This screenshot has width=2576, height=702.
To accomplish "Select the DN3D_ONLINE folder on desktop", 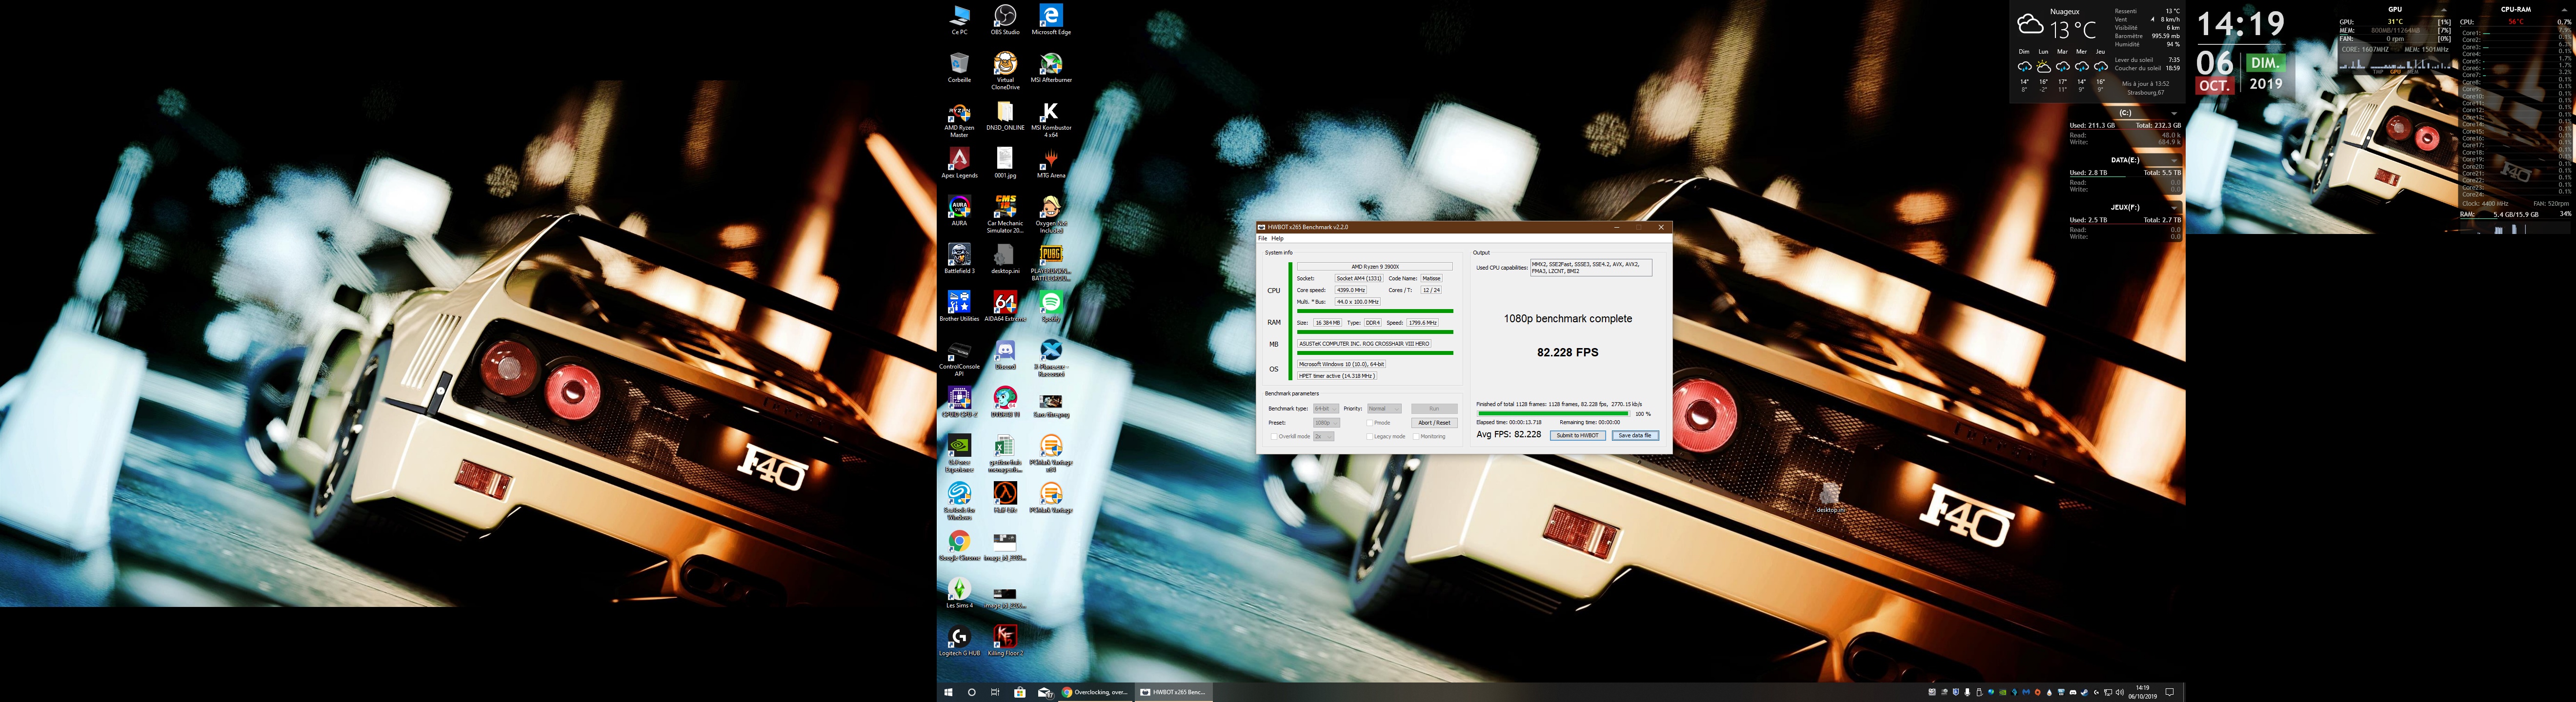I will [x=1005, y=116].
